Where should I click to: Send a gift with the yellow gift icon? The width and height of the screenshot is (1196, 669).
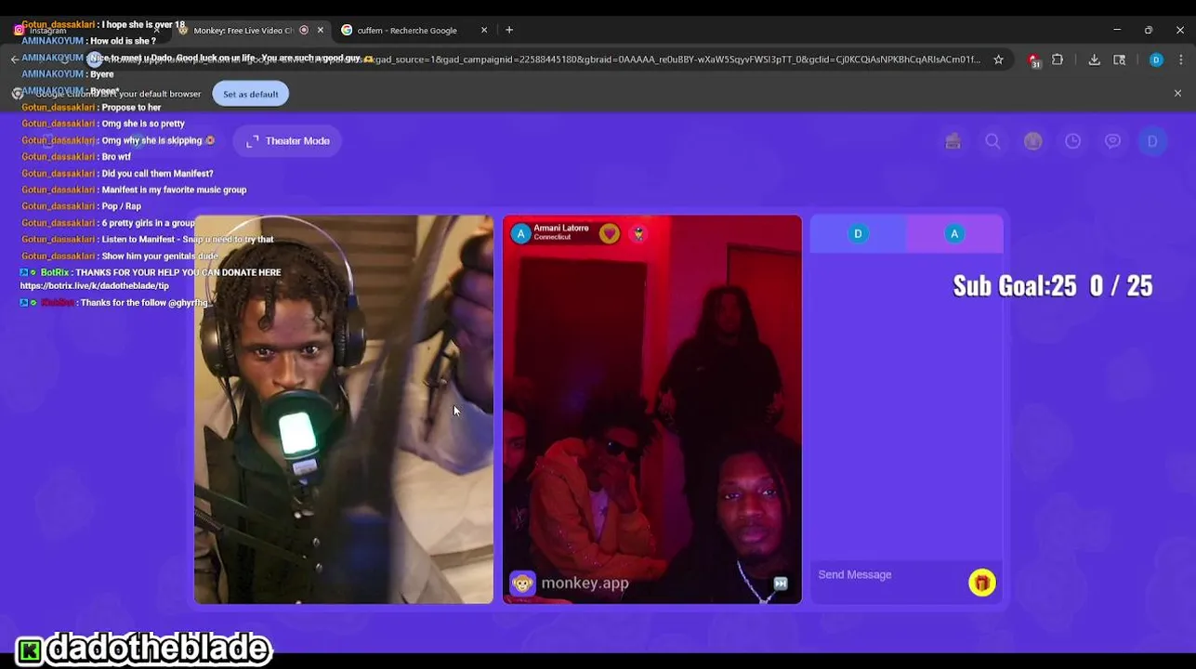coord(981,583)
